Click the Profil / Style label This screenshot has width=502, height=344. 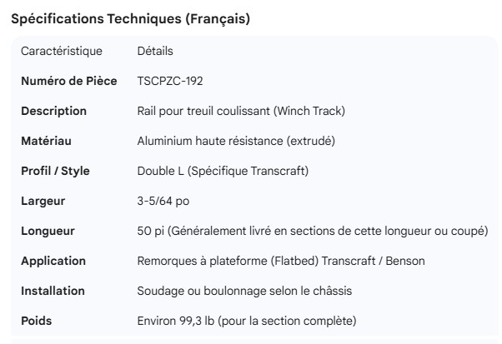click(x=55, y=172)
